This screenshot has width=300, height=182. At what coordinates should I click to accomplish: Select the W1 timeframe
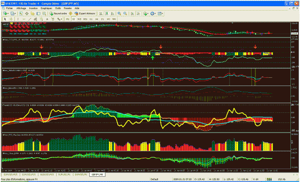point(108,19)
